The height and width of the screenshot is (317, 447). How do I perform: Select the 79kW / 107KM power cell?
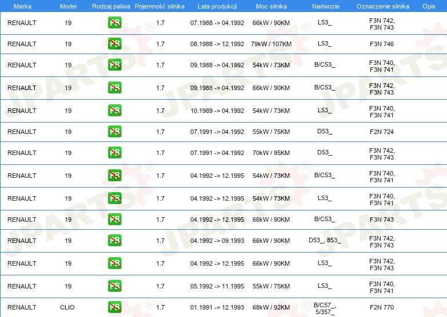tap(271, 44)
